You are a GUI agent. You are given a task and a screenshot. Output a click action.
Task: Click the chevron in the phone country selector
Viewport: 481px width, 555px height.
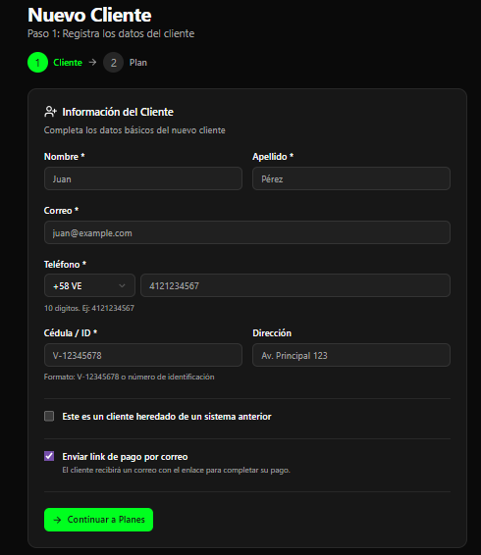tap(122, 285)
